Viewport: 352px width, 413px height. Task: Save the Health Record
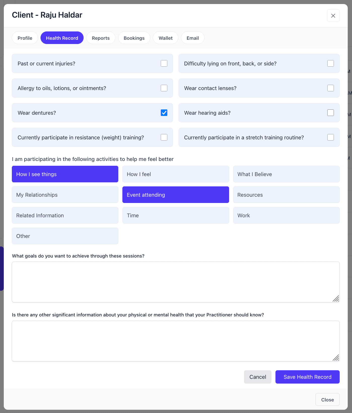[x=307, y=377]
